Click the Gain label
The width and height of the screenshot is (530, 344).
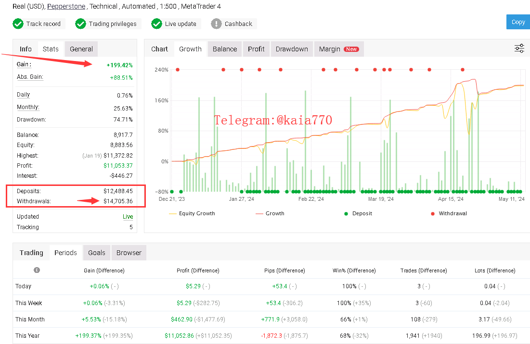click(24, 64)
